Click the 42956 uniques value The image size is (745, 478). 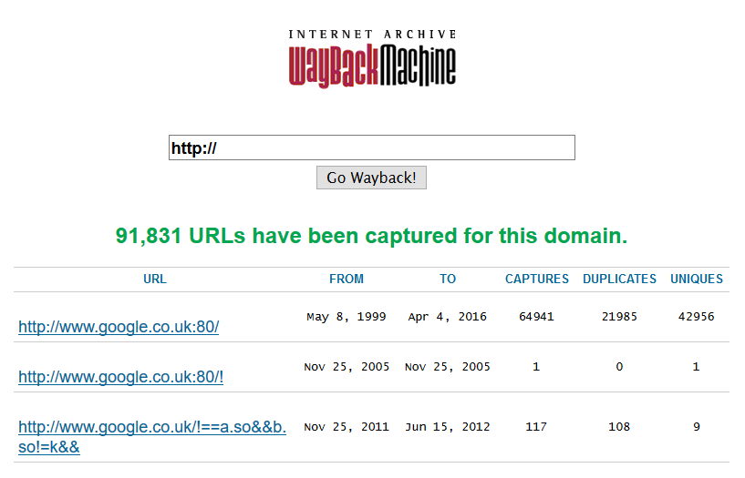coord(696,317)
